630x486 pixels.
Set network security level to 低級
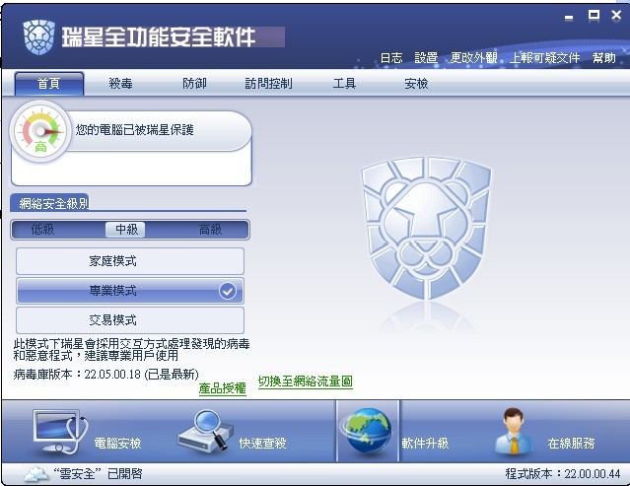[42, 230]
